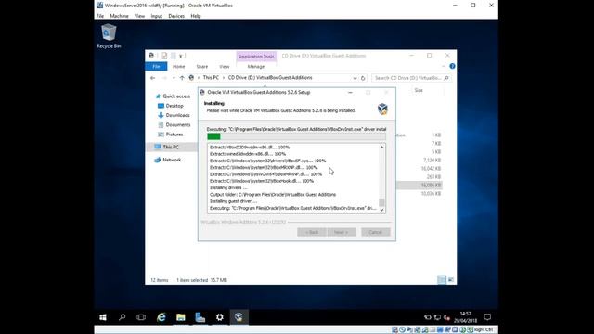Image resolution: width=594 pixels, height=334 pixels.
Task: Select VirtualBox installer taskbar icon
Action: 239,317
